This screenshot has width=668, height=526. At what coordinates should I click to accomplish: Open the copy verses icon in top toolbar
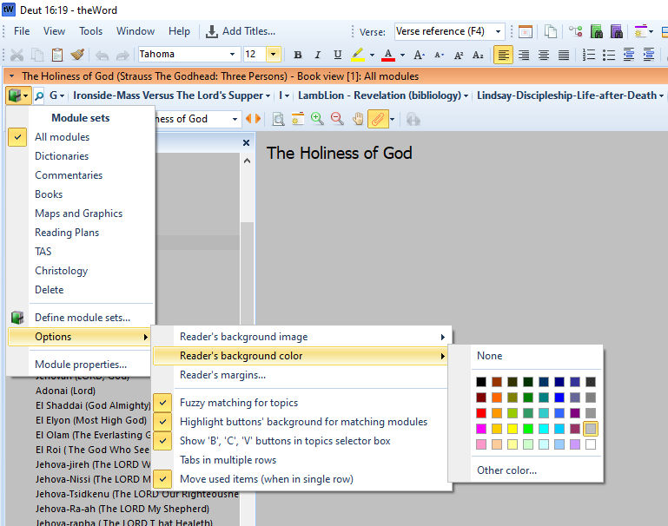551,31
